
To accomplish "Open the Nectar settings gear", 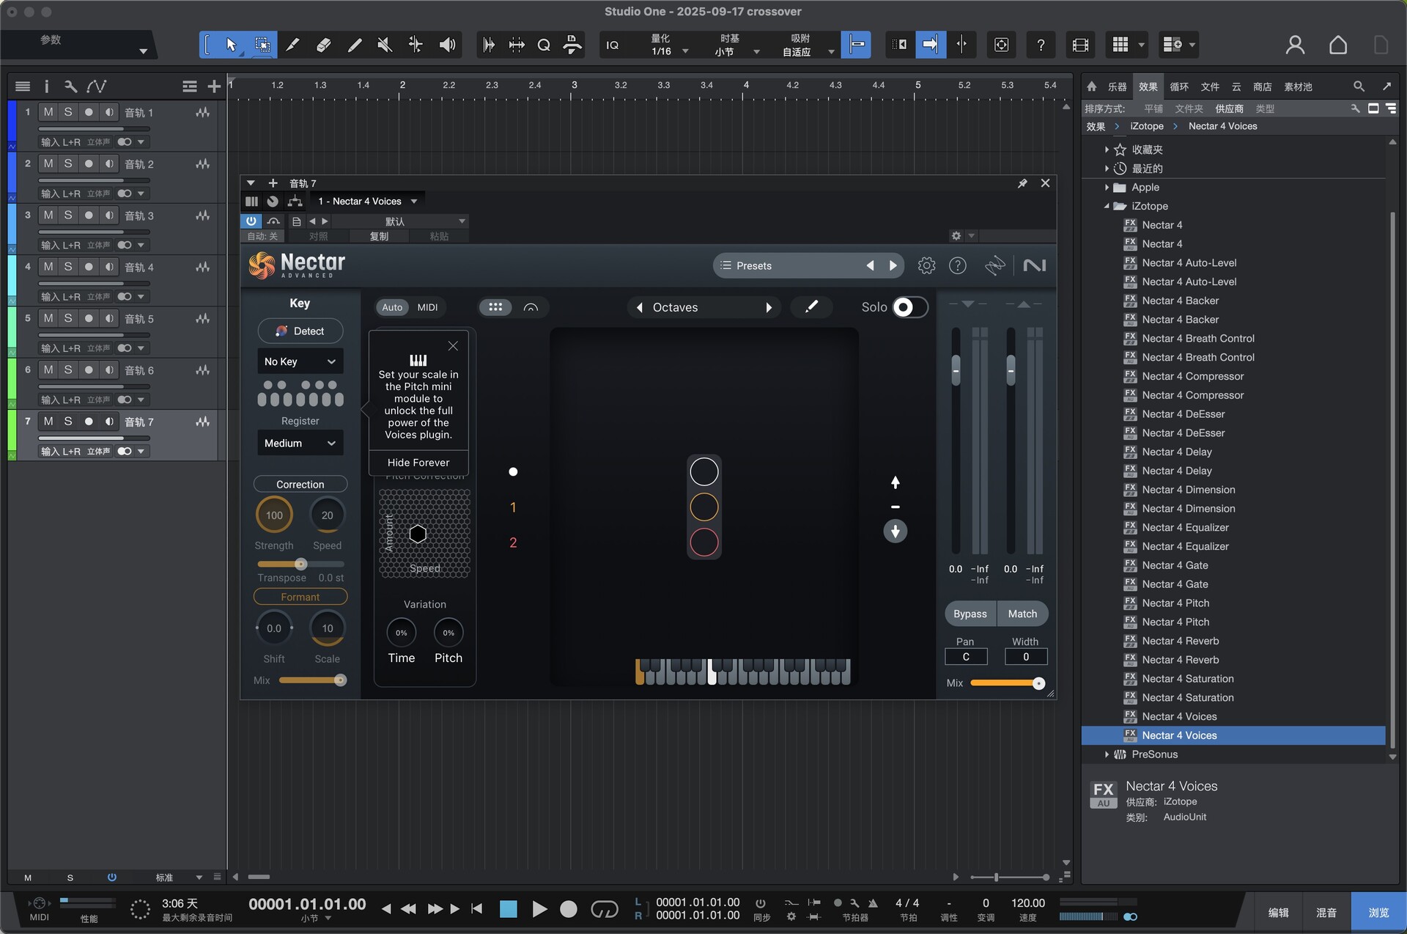I will (926, 265).
